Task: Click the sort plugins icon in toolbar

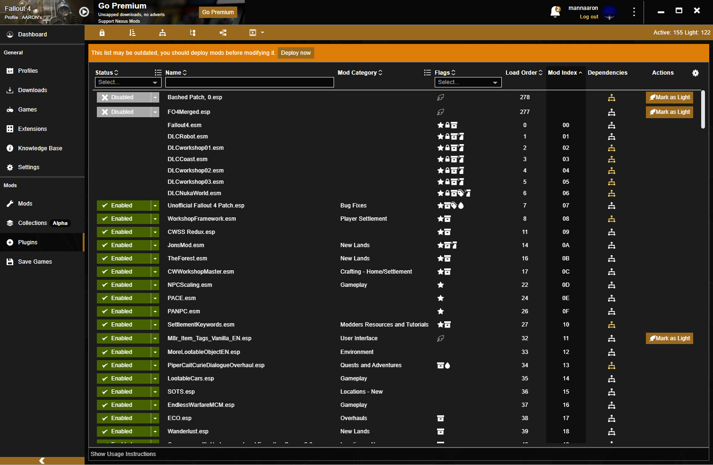Action: [x=132, y=33]
